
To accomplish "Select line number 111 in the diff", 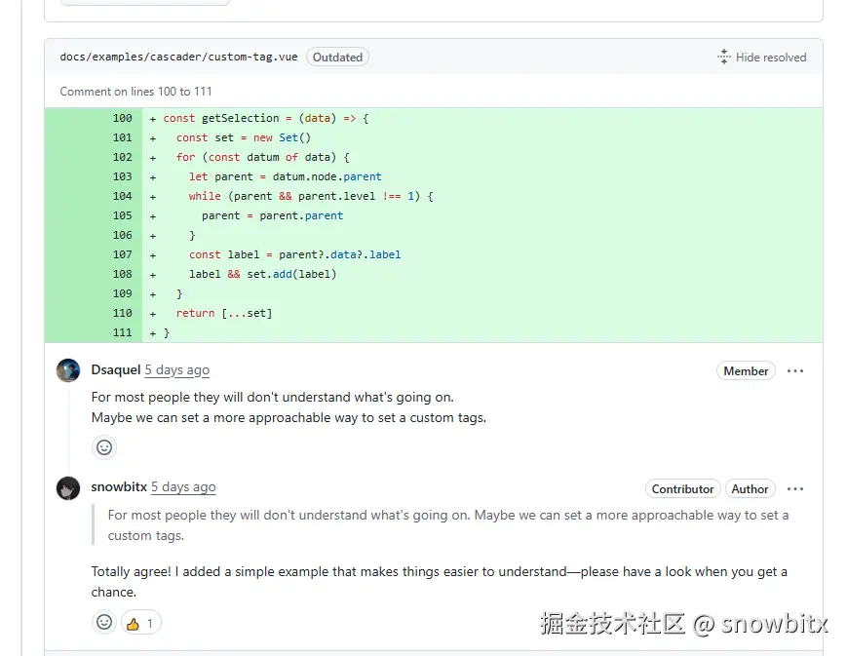I will point(123,332).
